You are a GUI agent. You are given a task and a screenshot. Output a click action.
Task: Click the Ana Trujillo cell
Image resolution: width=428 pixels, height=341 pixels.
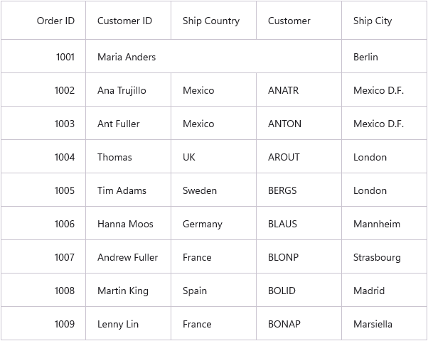pos(128,90)
